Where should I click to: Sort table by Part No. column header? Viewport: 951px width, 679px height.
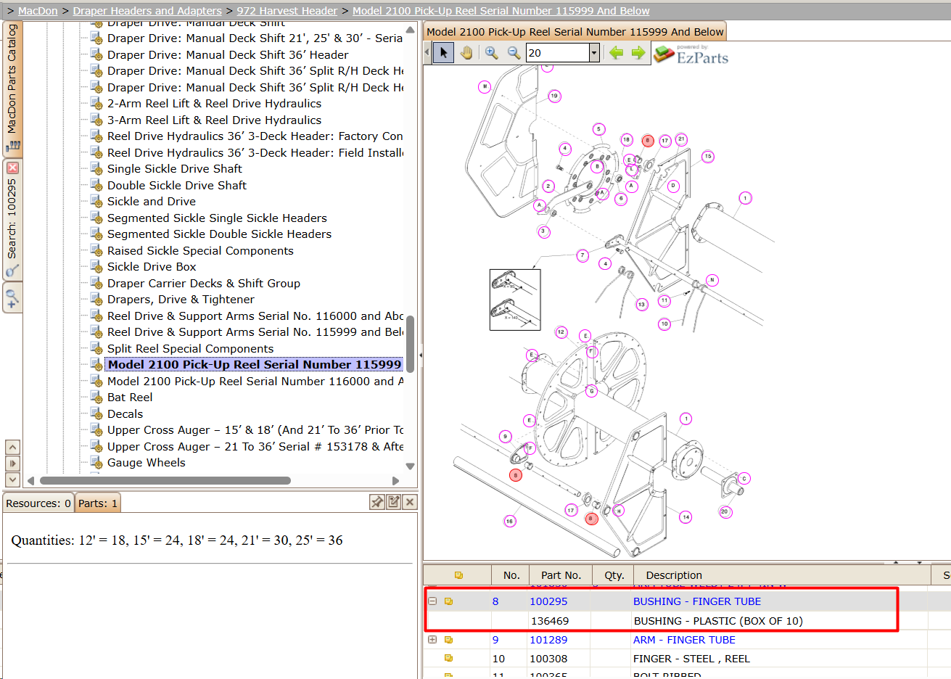click(x=561, y=575)
